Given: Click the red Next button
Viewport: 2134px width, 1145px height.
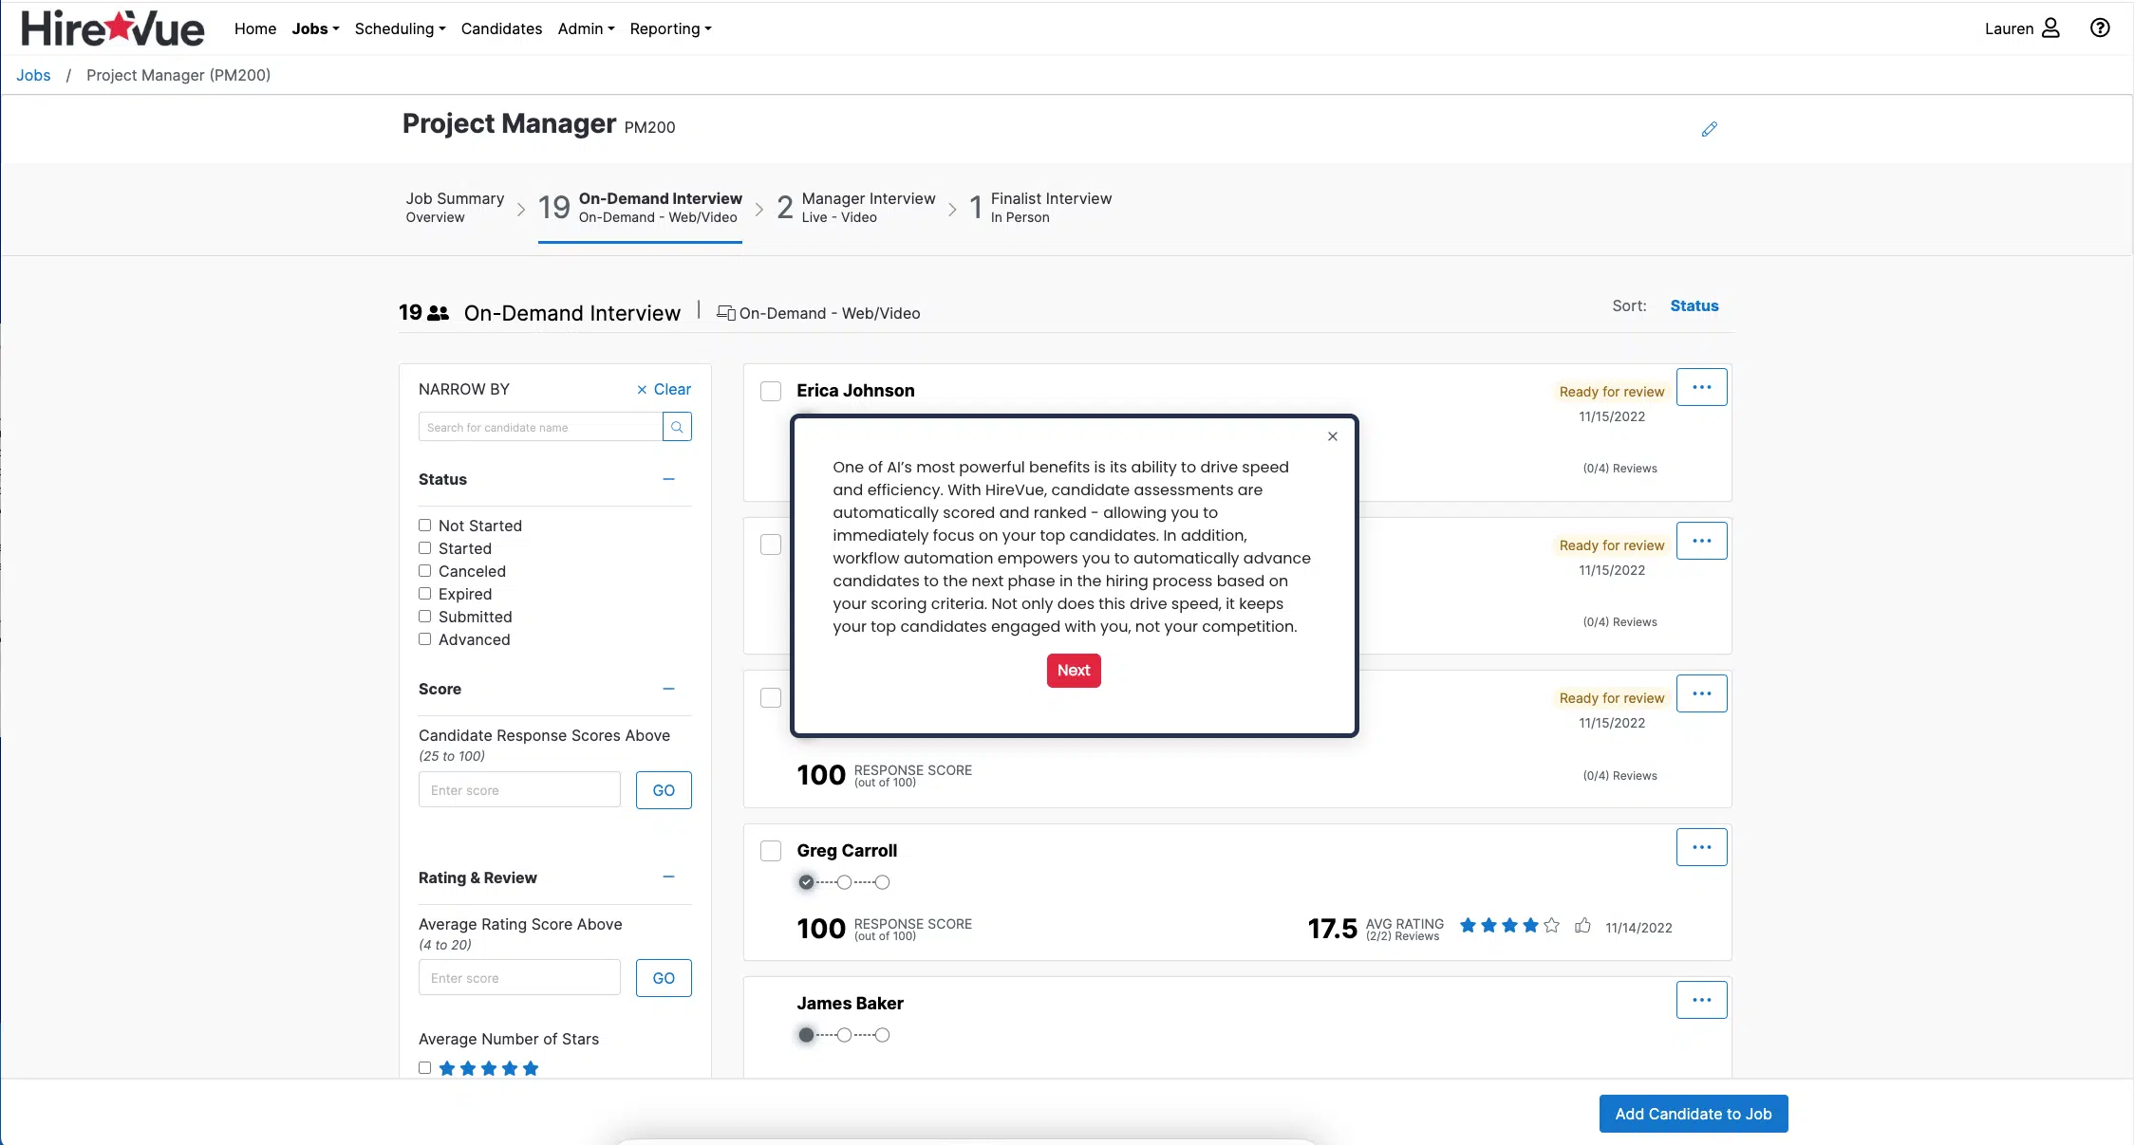Looking at the screenshot, I should coord(1074,671).
